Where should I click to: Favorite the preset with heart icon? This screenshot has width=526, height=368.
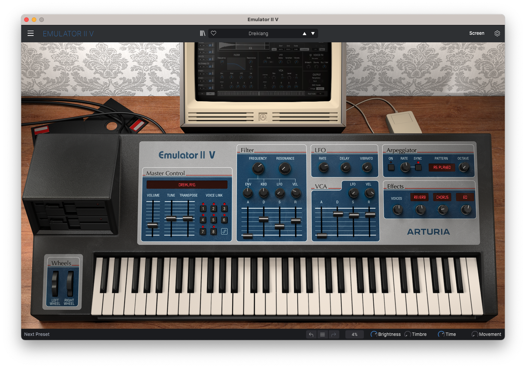tap(213, 33)
